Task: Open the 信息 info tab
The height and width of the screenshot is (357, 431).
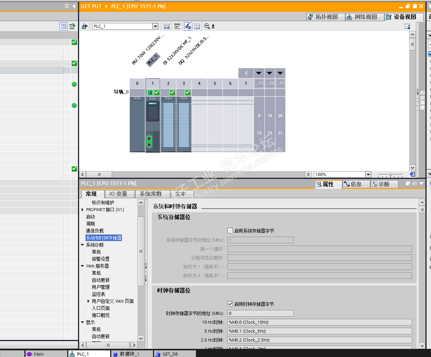Action: click(356, 184)
